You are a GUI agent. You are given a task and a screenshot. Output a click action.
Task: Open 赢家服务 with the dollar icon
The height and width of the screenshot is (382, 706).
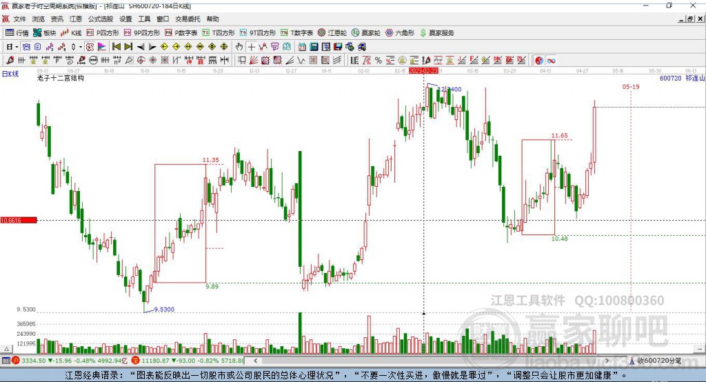pyautogui.click(x=436, y=33)
